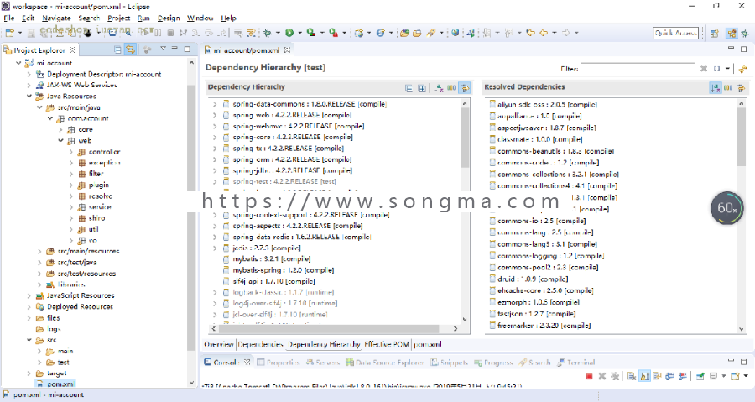Click the Remove All Terminated Launches icon

pos(615,377)
